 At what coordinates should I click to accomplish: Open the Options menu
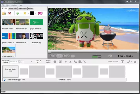[14, 5]
